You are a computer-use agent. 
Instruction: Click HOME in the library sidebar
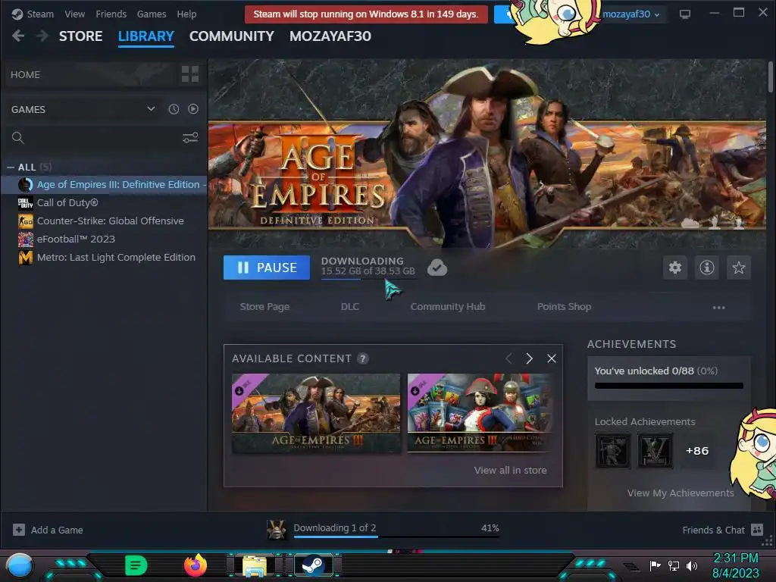[x=25, y=75]
